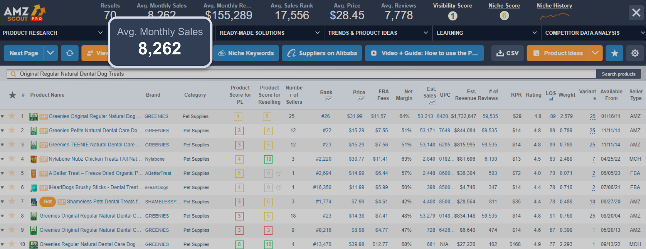Click rank #2,220 in Nylabone row

tap(323, 159)
